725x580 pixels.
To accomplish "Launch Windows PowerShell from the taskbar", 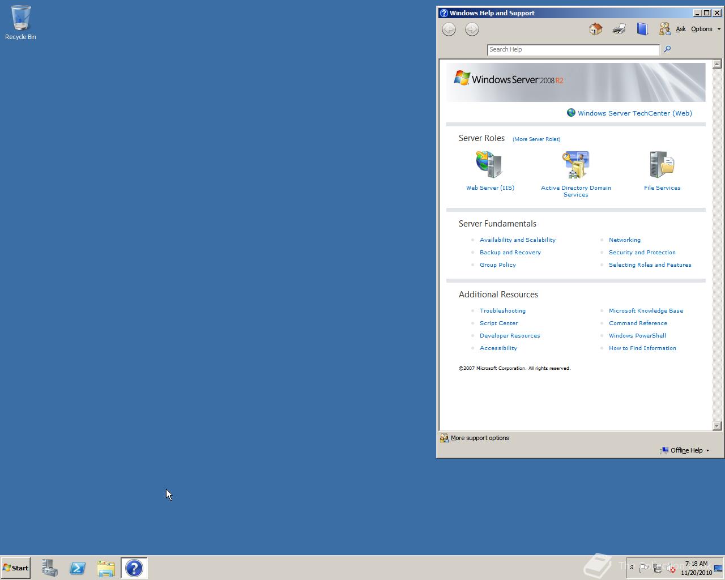I will 78,568.
